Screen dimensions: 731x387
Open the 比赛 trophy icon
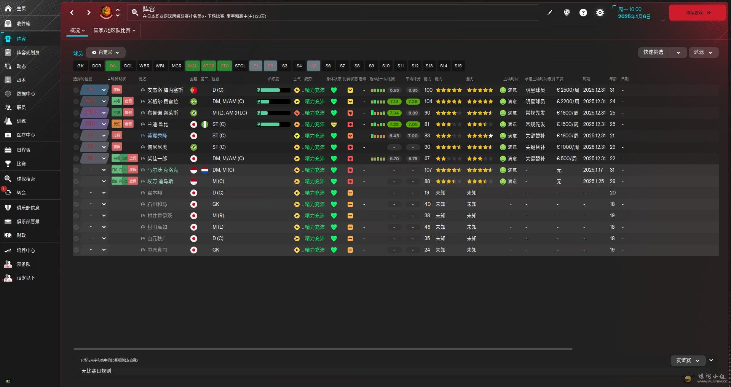(x=8, y=164)
